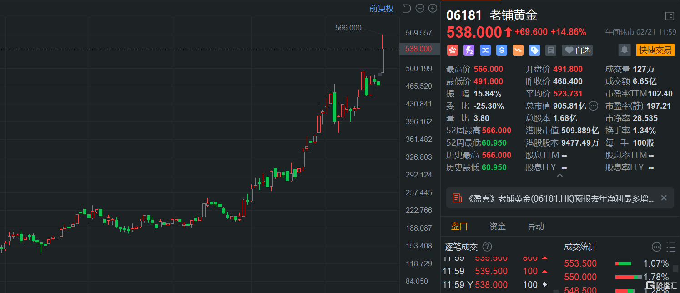Click the stock name 老铺黄金
680x293 pixels.
514,15
